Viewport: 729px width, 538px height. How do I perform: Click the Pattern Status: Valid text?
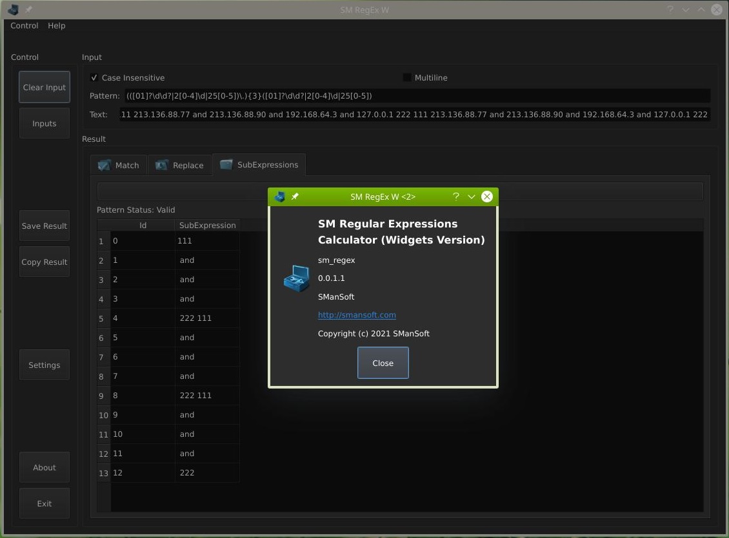point(135,210)
